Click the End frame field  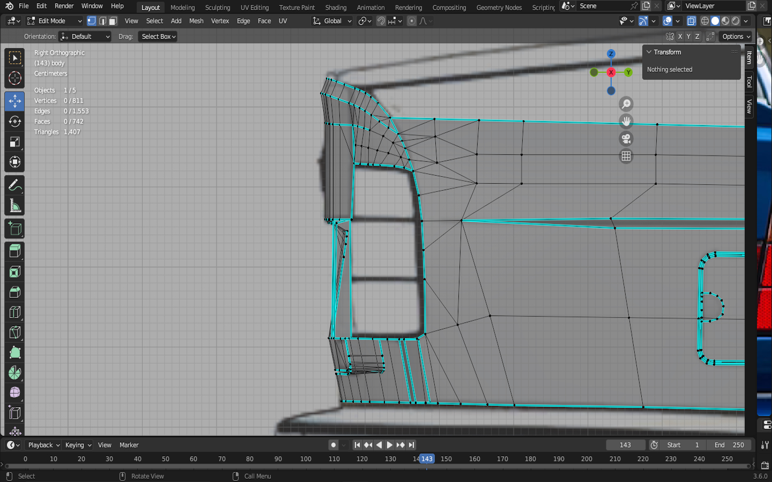pyautogui.click(x=729, y=445)
